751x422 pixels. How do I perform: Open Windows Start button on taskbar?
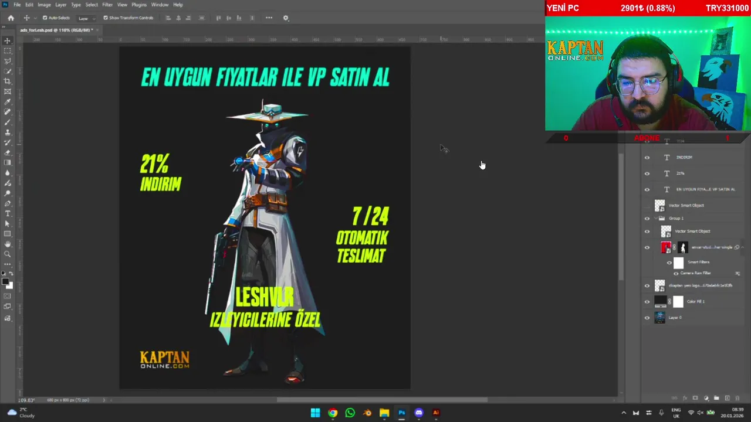[x=315, y=413]
